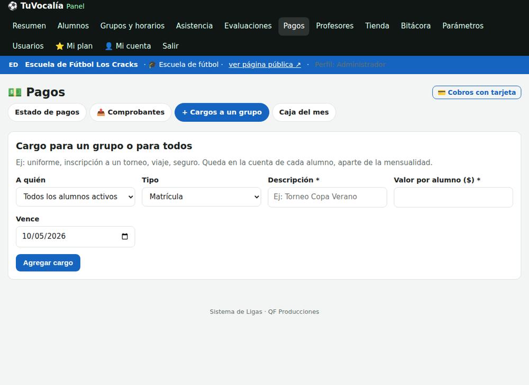Click the inbox icon on Comprobantes tab
The image size is (529, 385).
101,112
